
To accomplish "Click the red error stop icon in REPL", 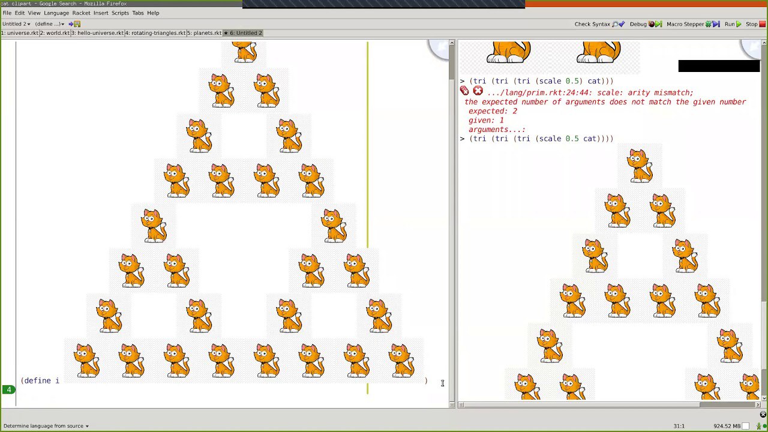I will [x=478, y=91].
